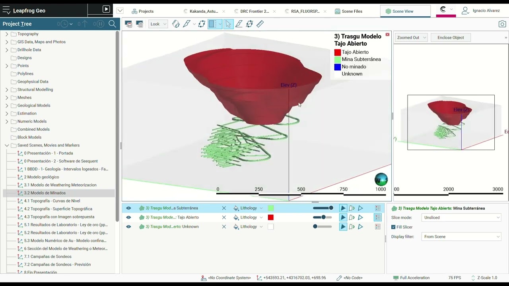Switch to the Kakanda_Astu tab
This screenshot has height=286, width=509.
204,11
